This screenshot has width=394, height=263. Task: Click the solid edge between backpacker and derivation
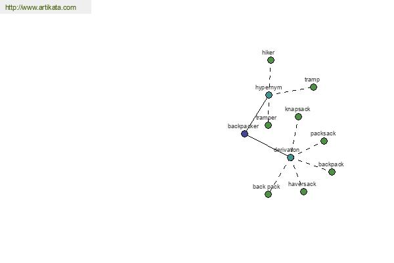(x=267, y=145)
